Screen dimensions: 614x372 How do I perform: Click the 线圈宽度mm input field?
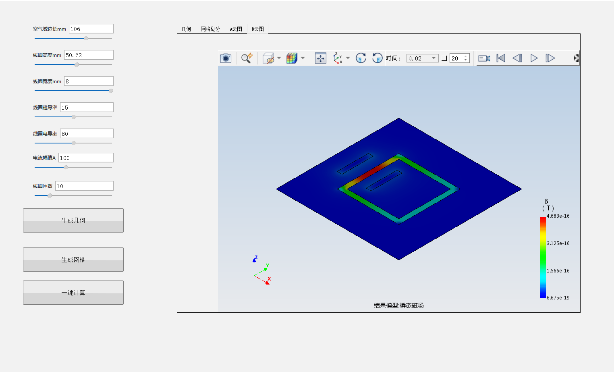pyautogui.click(x=89, y=81)
